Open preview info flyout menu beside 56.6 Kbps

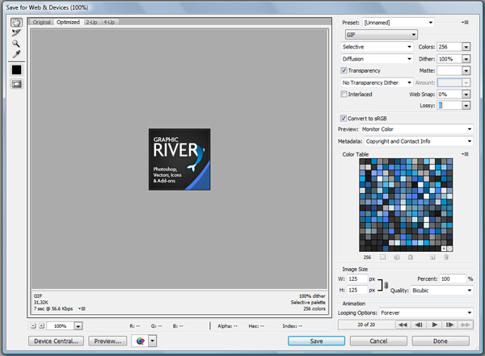(x=82, y=308)
